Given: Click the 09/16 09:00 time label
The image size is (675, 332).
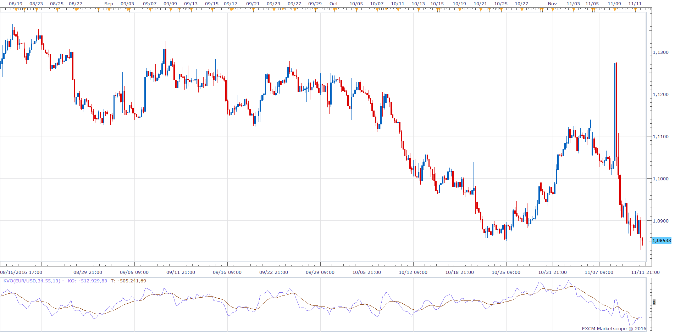Looking at the screenshot, I should tap(227, 272).
